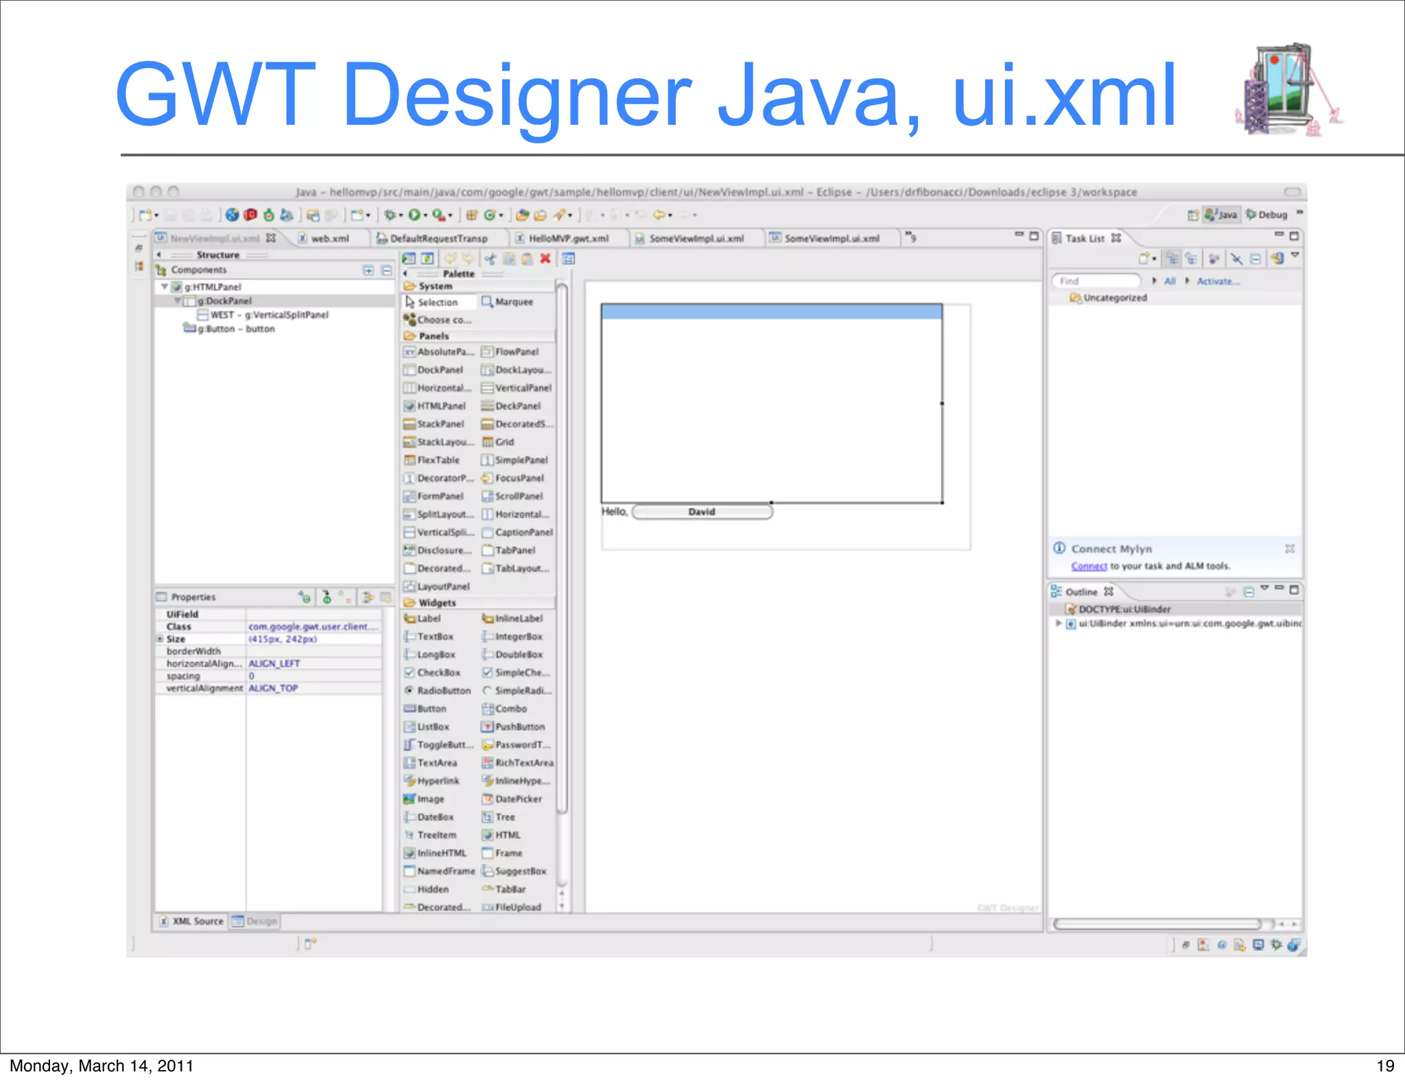The image size is (1405, 1081).
Task: Select the Tree widget
Action: 498,817
